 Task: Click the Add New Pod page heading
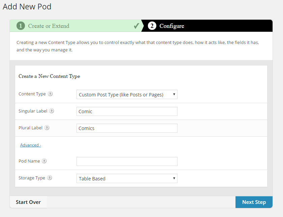point(27,6)
